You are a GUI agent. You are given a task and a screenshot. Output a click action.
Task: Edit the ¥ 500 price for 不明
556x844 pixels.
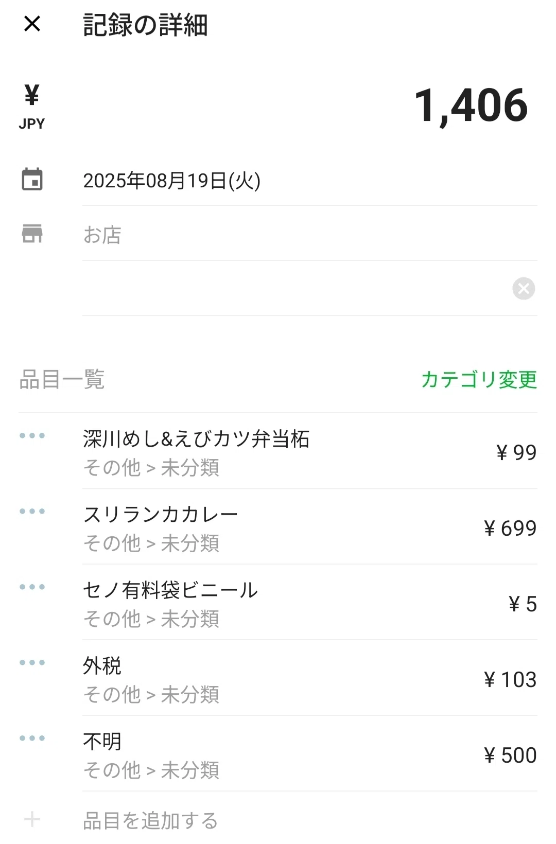point(510,755)
